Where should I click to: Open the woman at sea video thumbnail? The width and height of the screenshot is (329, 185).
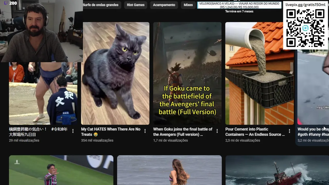click(x=169, y=170)
